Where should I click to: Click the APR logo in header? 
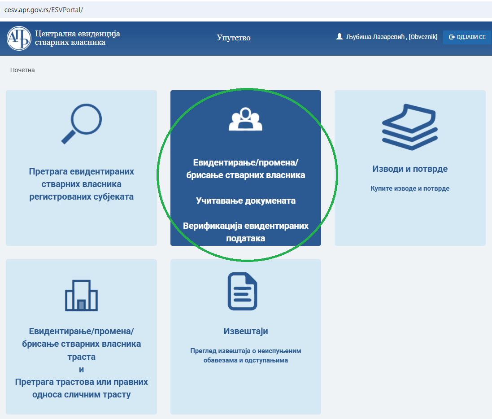point(19,38)
